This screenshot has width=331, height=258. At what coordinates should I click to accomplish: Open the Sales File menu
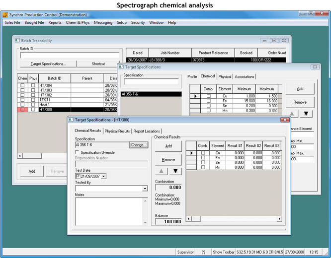point(12,22)
